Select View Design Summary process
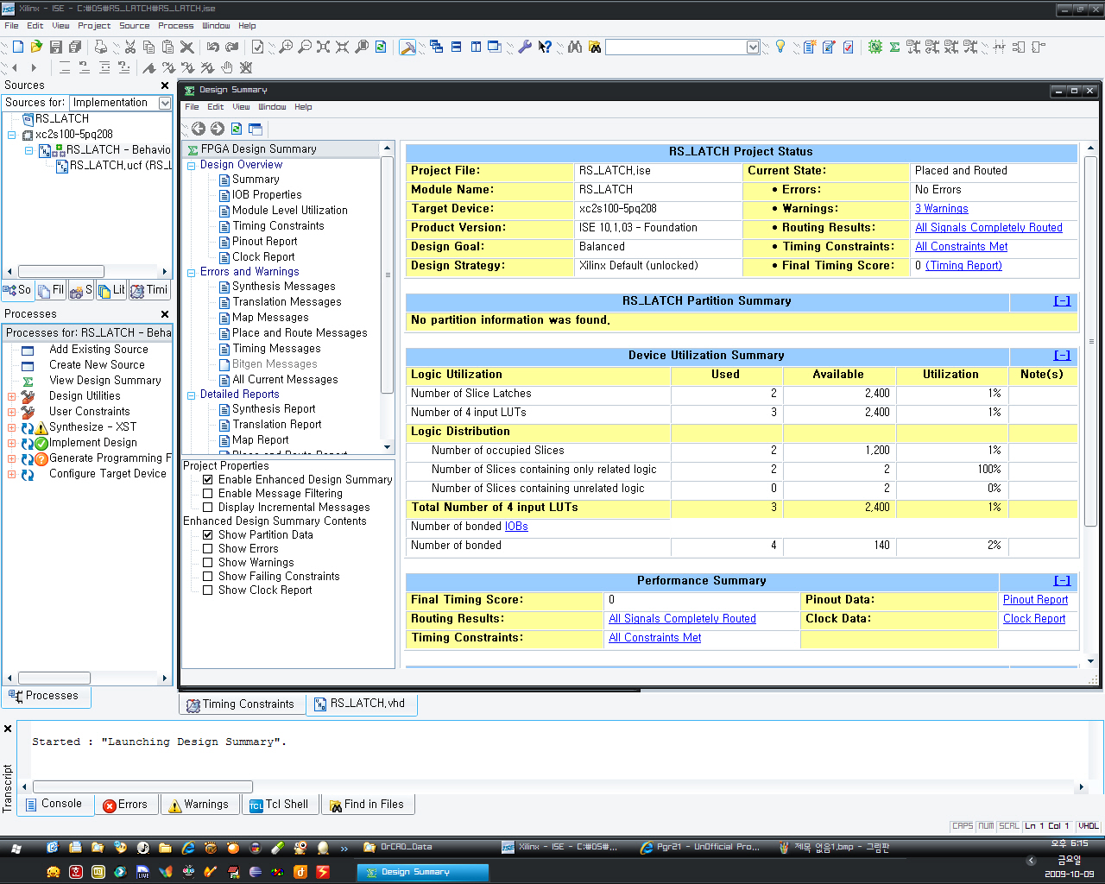This screenshot has height=884, width=1105. tap(105, 381)
